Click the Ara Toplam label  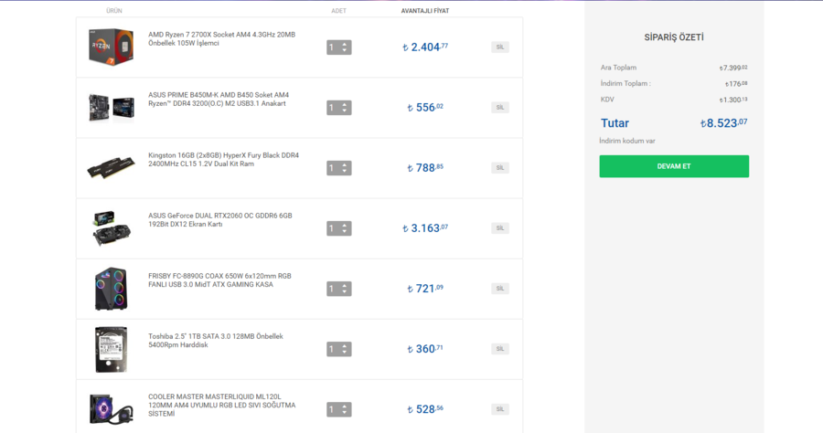(x=618, y=68)
